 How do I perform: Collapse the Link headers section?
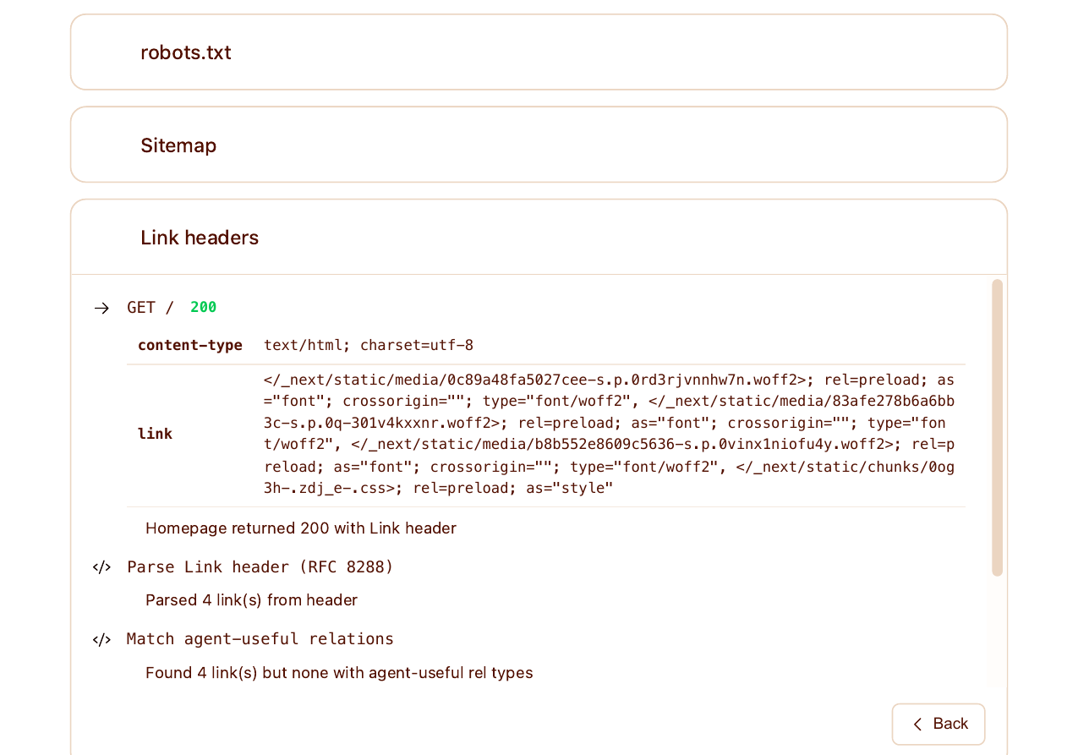point(539,238)
